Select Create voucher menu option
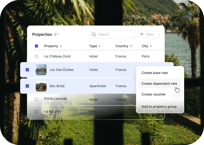The image size is (204, 145). pyautogui.click(x=153, y=94)
